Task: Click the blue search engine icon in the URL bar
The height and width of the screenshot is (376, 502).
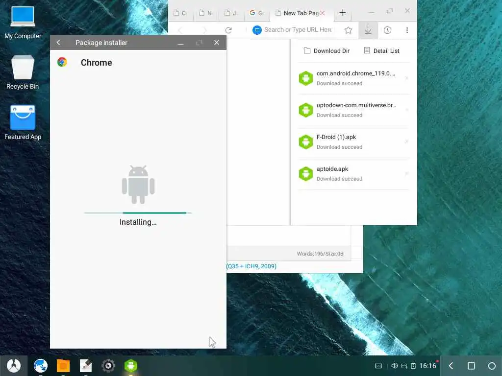Action: point(257,30)
